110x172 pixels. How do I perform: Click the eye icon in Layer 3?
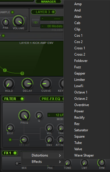(35, 22)
